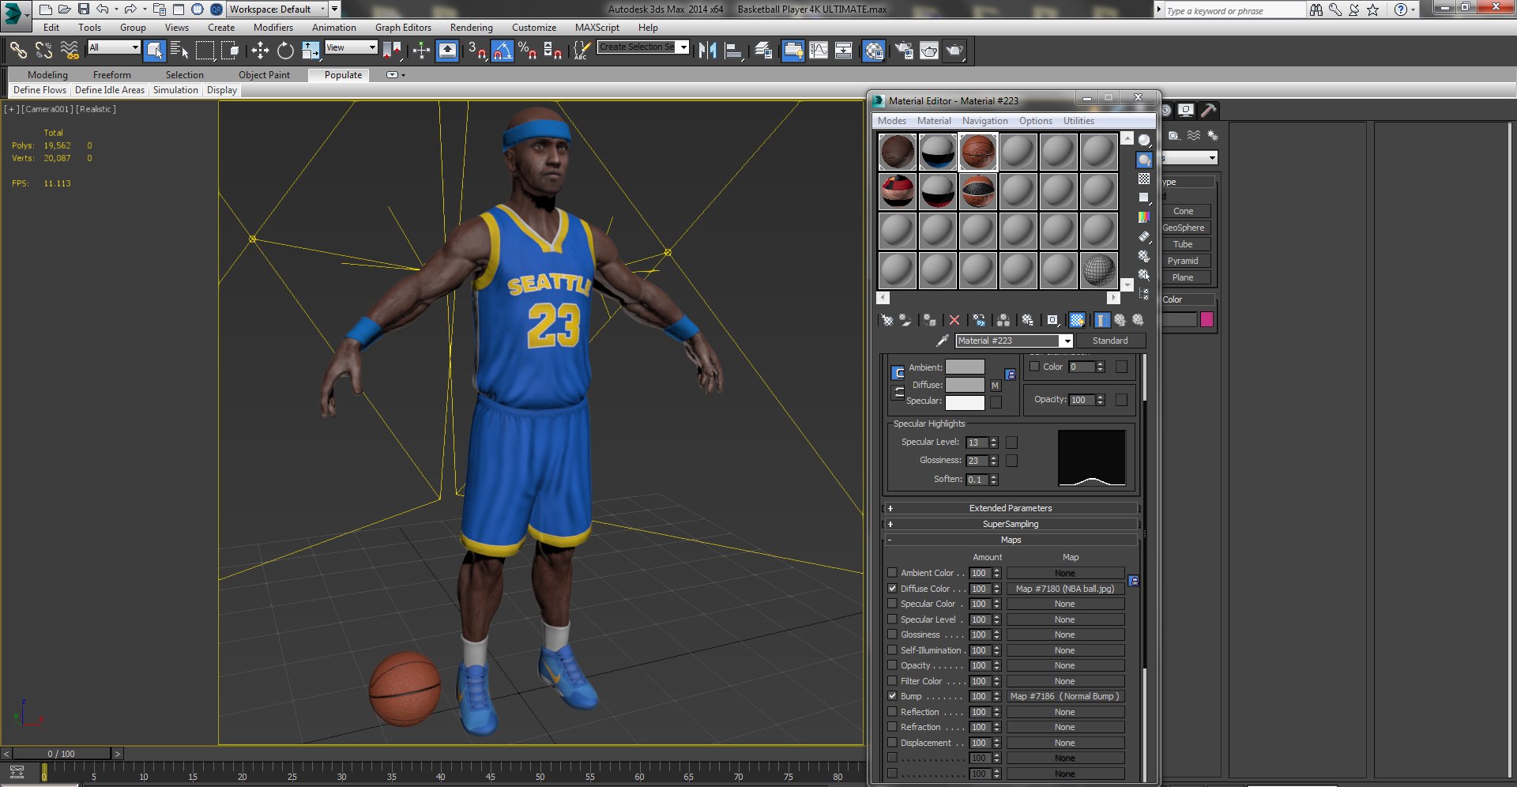Open the Align tool
The image size is (1517, 787).
tap(733, 51)
